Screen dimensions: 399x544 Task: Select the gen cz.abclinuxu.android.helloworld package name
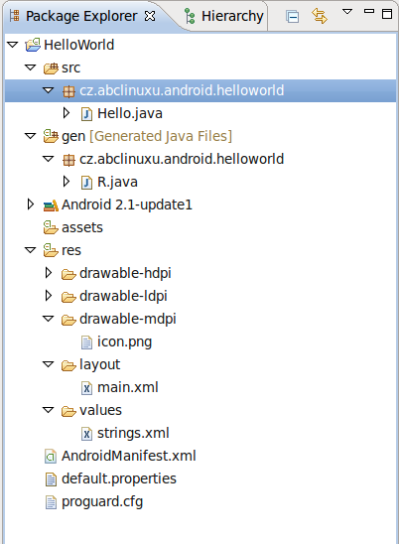182,159
